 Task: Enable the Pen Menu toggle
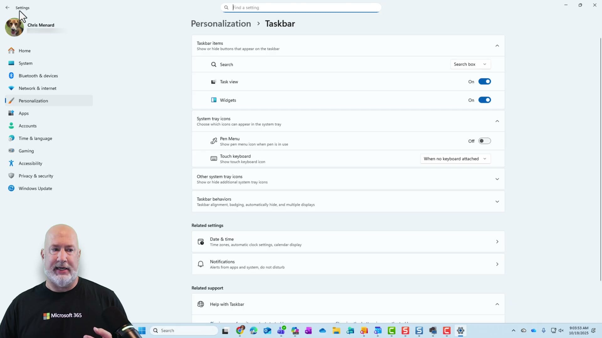484,141
